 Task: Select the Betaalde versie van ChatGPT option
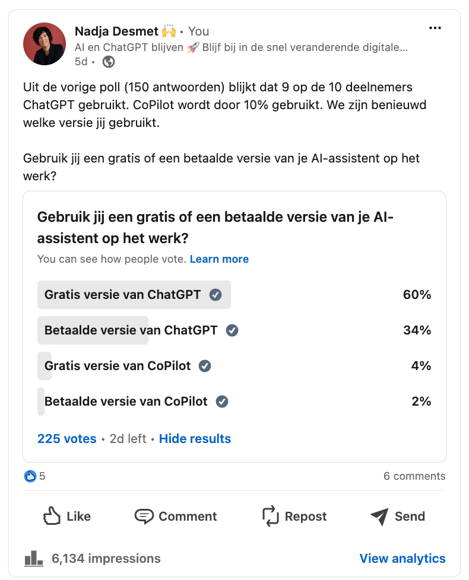point(235,330)
